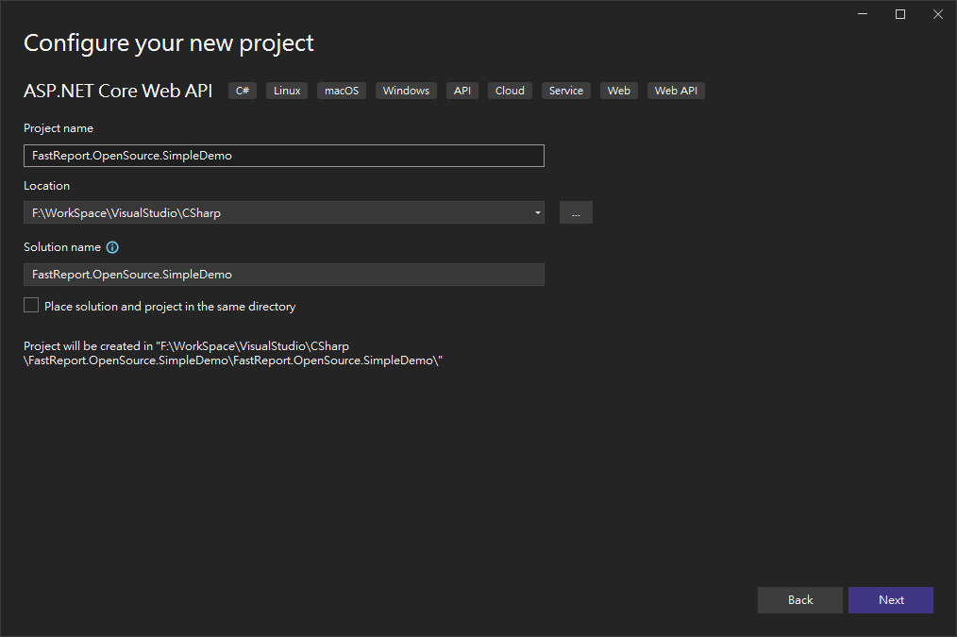Browse for location with ellipsis button
The width and height of the screenshot is (957, 637).
point(576,212)
